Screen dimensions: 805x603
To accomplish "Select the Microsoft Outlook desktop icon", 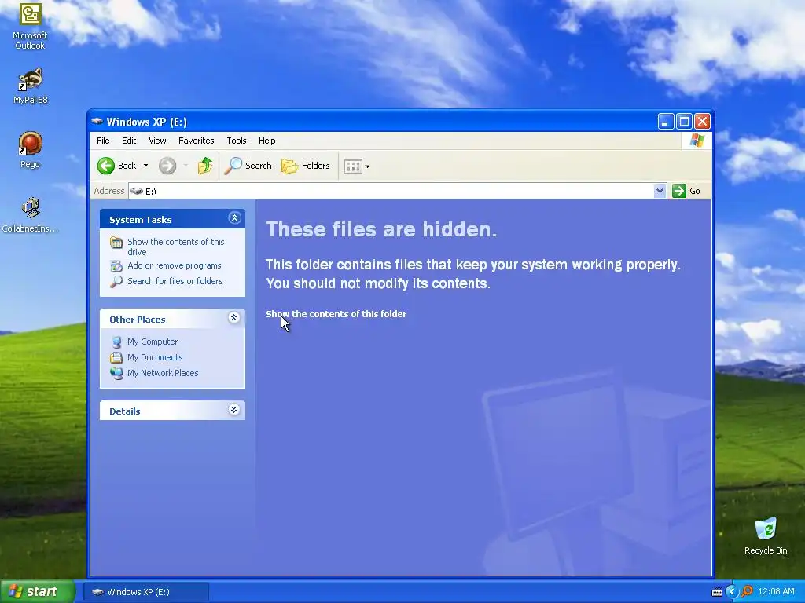I will click(x=30, y=26).
